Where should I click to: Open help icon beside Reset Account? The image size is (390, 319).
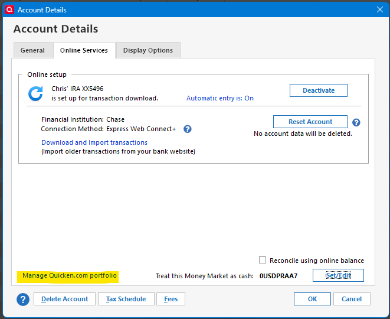[356, 122]
